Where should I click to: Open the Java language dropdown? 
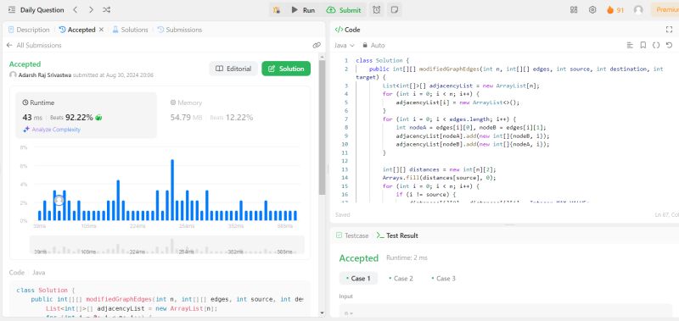point(345,45)
